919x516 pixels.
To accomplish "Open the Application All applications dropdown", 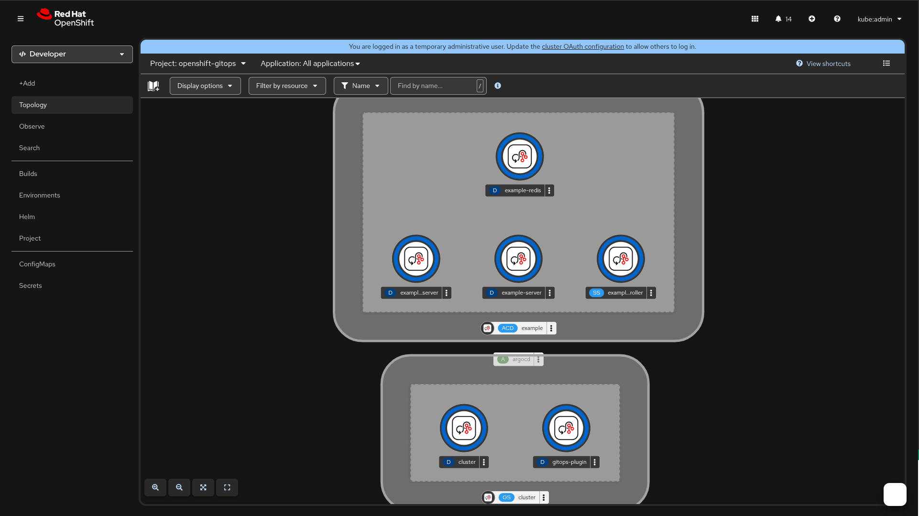I will pos(310,64).
